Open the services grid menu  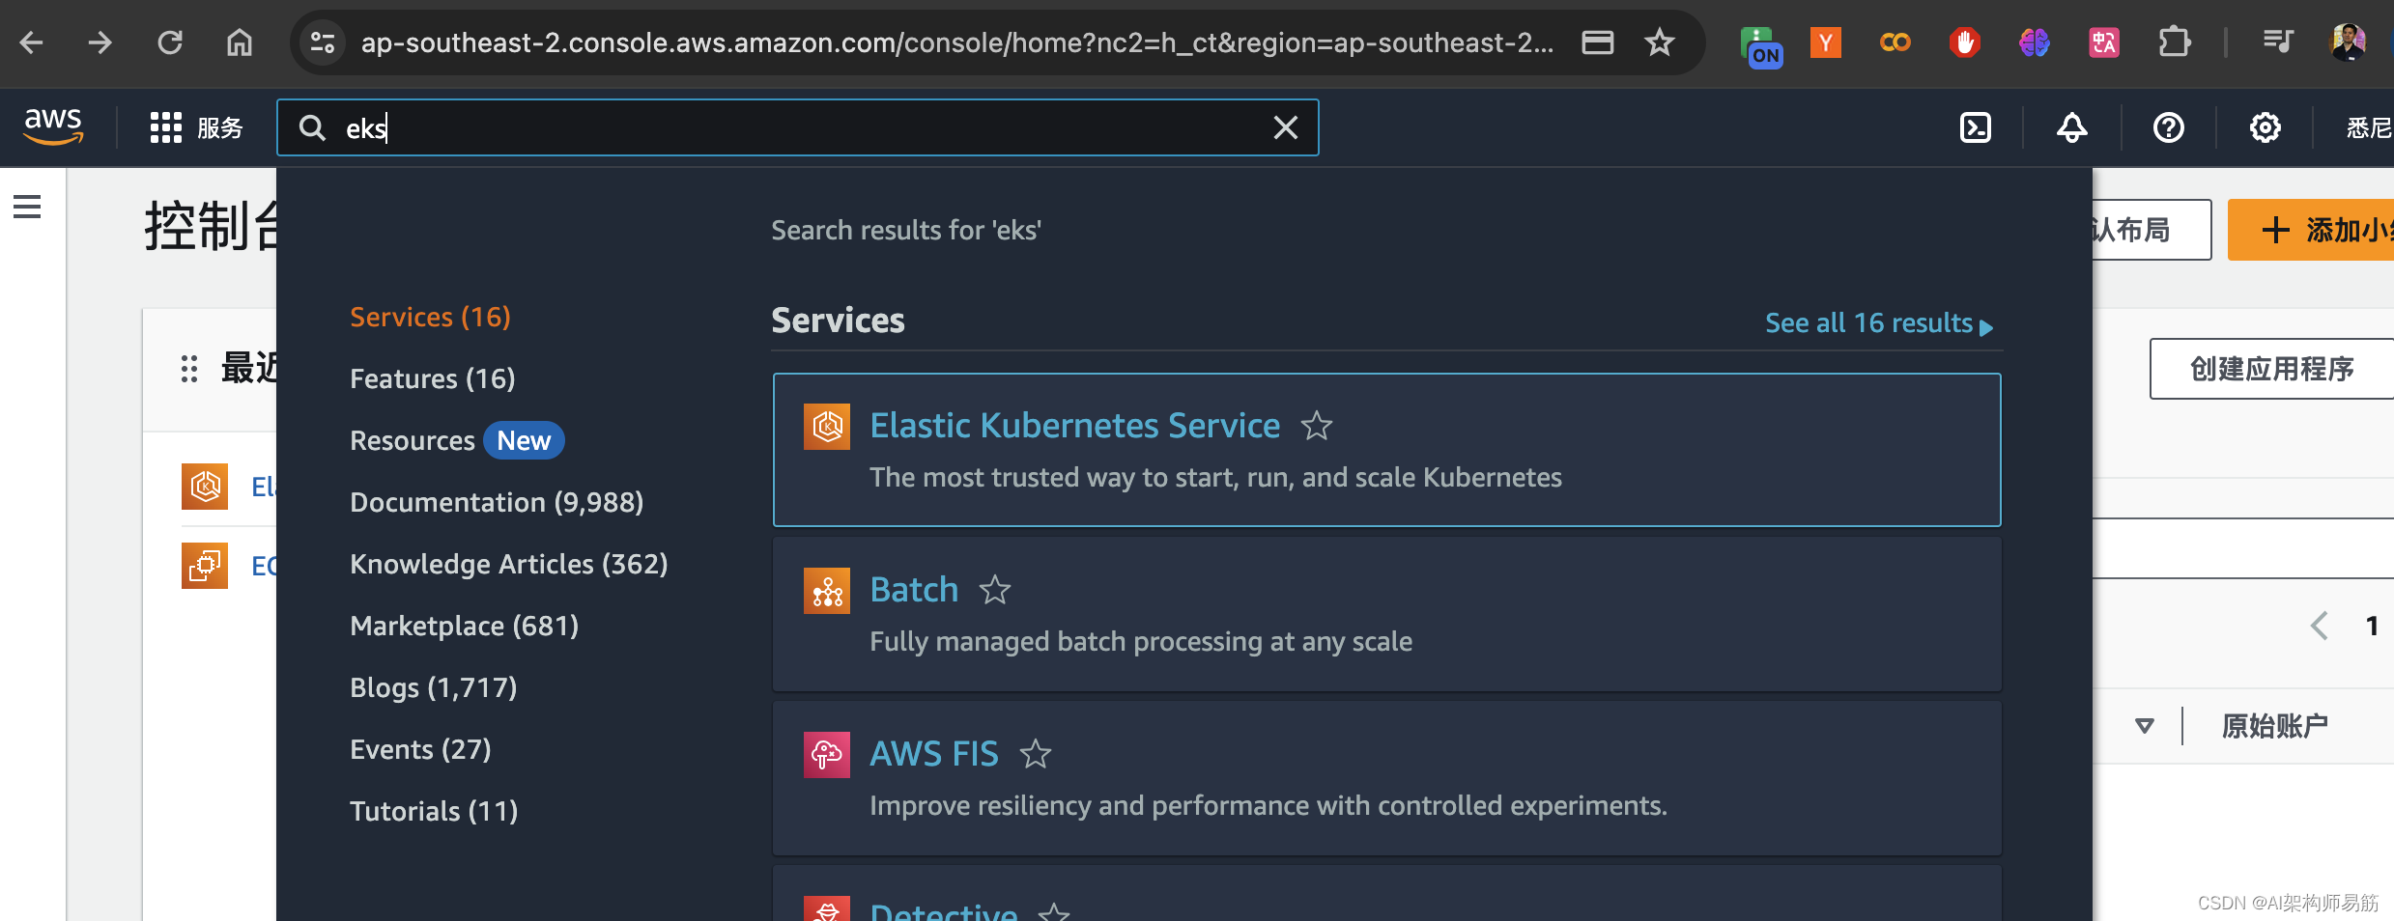pos(165,127)
